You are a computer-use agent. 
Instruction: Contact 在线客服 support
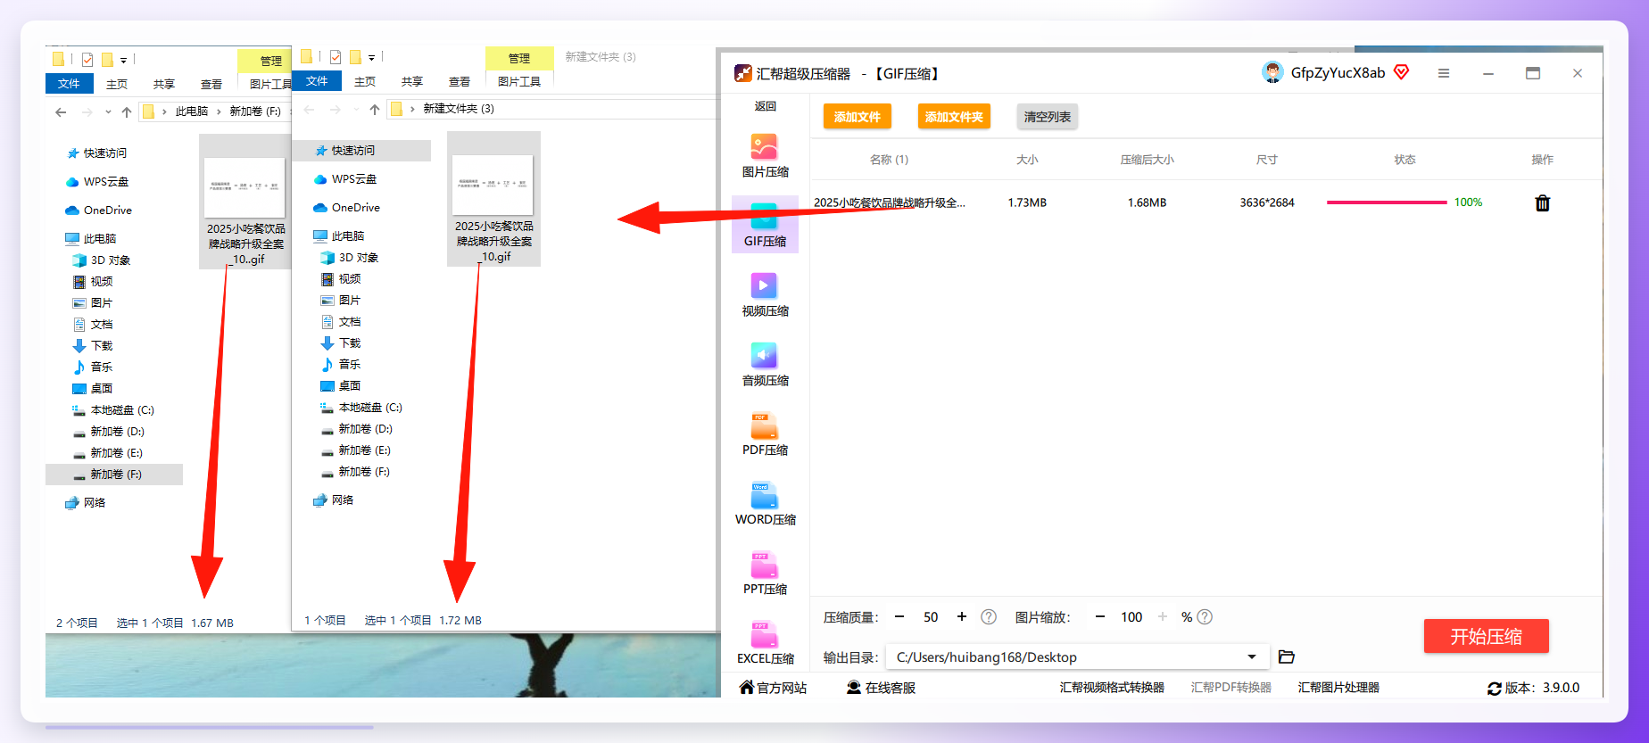pos(881,688)
